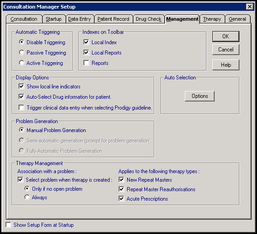Confirm settings with the OK button
The height and width of the screenshot is (234, 257).
point(226,37)
